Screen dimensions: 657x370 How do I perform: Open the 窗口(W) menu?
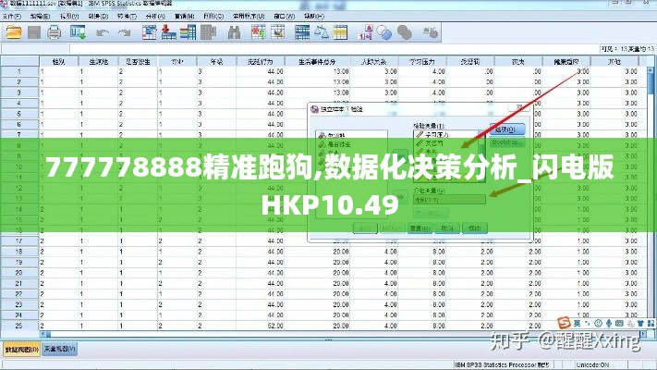pyautogui.click(x=284, y=17)
